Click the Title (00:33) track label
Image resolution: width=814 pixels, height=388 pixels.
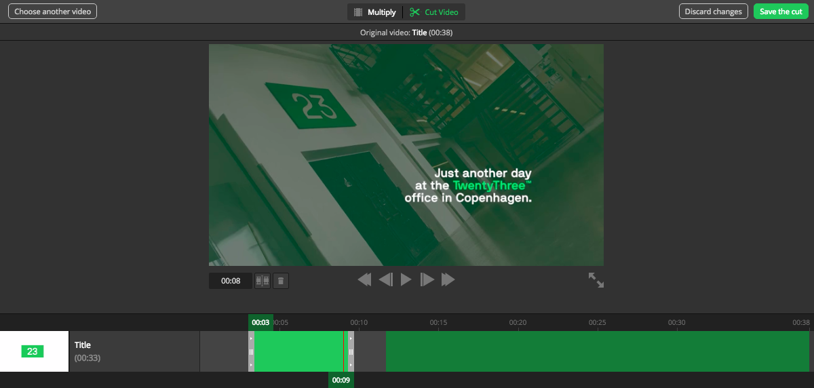tap(134, 351)
